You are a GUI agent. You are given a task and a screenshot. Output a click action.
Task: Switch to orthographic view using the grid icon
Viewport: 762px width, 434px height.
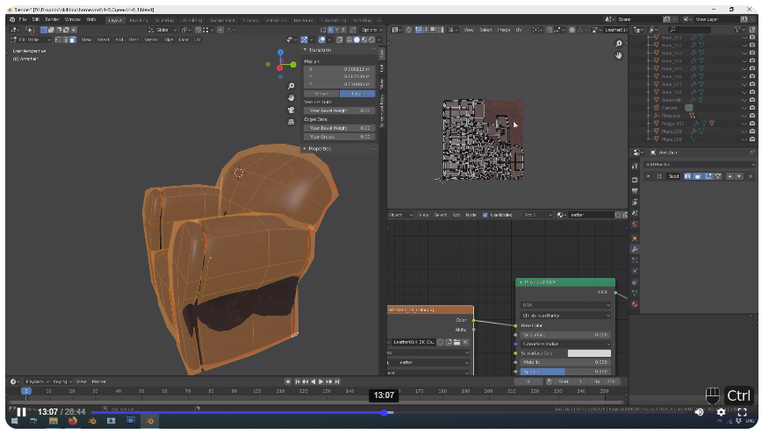click(291, 122)
